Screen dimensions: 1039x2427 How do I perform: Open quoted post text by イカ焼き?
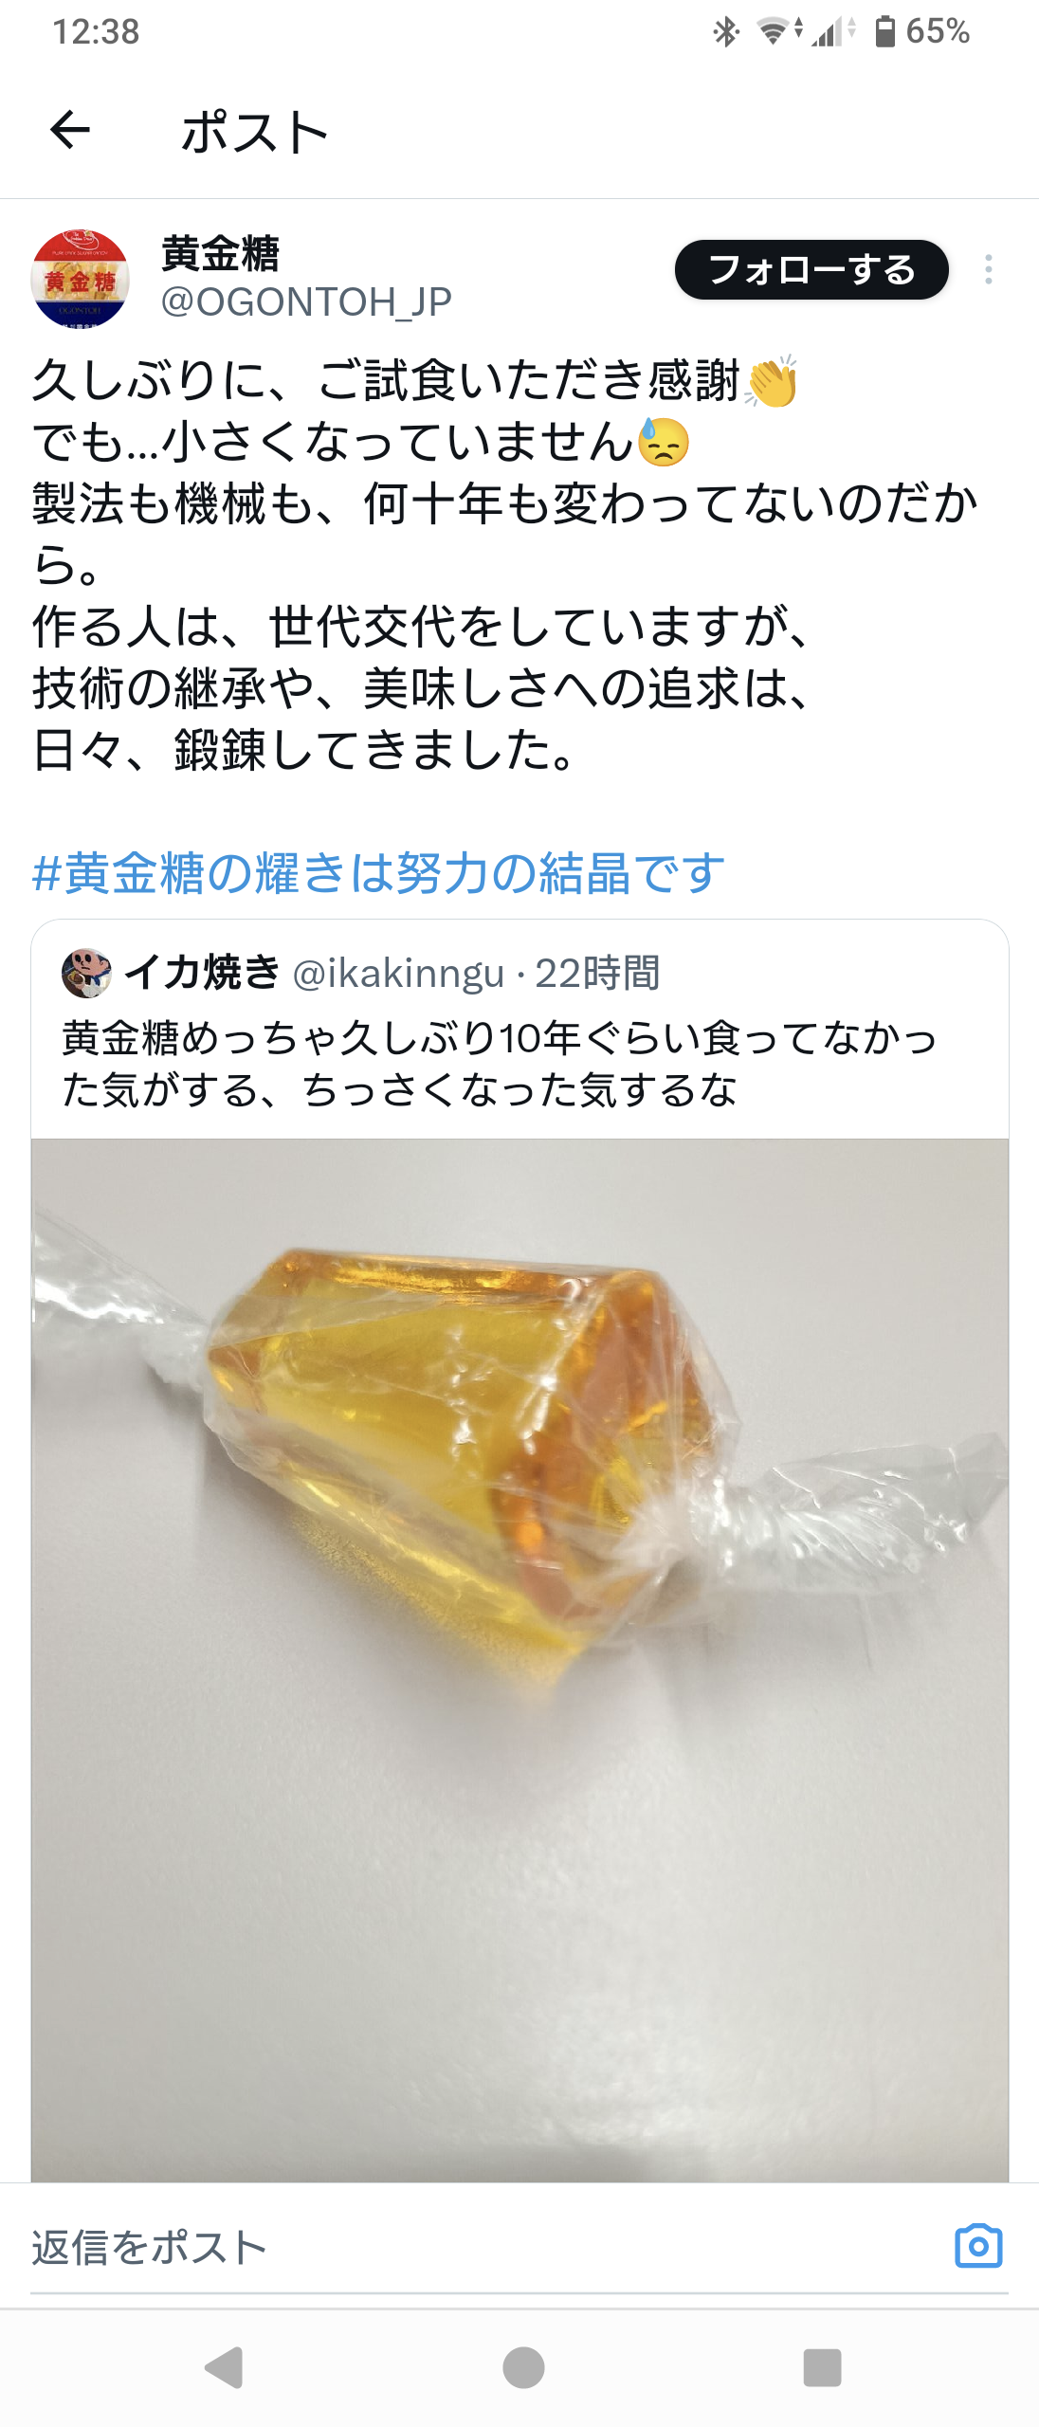pyautogui.click(x=500, y=1064)
